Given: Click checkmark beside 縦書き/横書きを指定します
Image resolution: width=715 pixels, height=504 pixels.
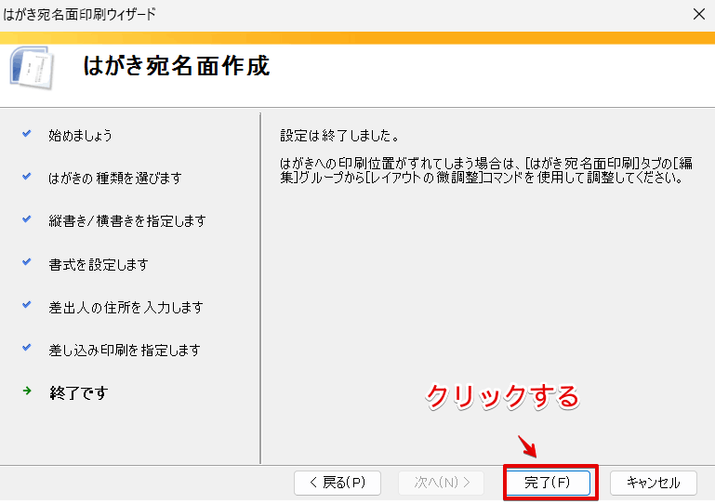Looking at the screenshot, I should pos(26,219).
